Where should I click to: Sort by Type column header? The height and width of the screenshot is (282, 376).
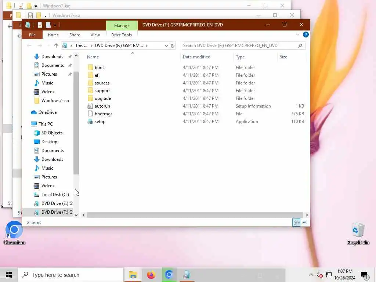240,57
